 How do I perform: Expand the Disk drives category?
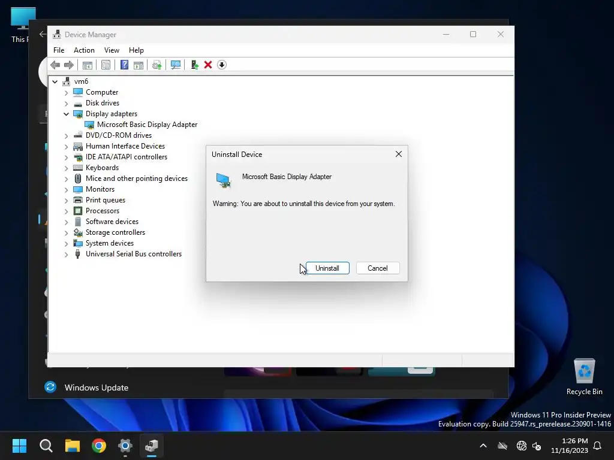pos(66,104)
